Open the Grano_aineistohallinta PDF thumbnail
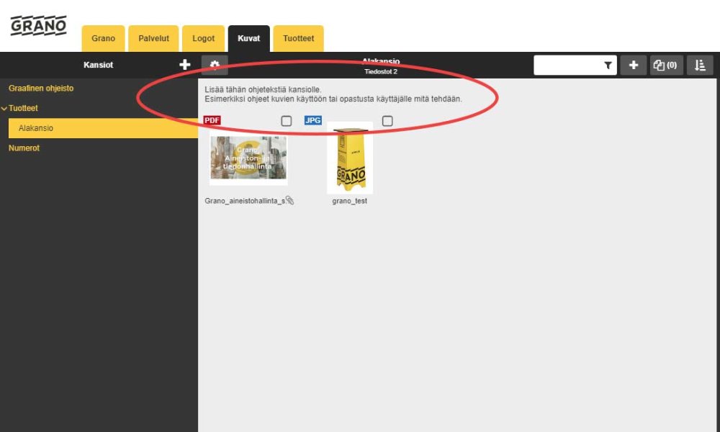This screenshot has height=432, width=720. click(x=248, y=158)
